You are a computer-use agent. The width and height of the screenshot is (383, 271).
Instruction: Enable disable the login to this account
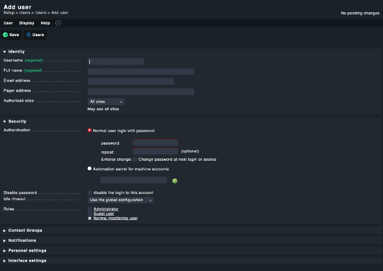coord(90,193)
